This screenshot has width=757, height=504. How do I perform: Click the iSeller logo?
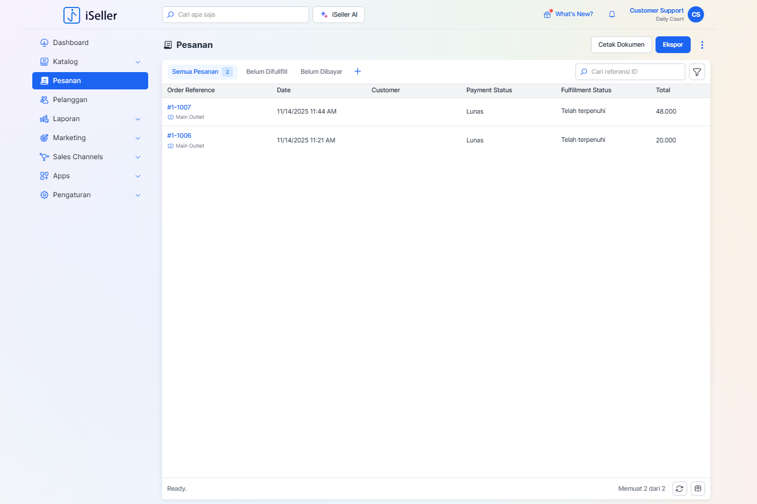coord(91,15)
